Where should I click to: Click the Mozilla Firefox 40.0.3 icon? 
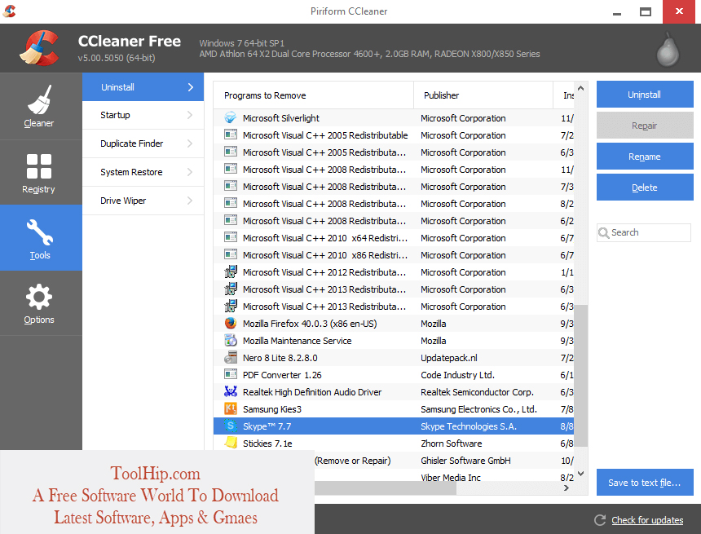click(230, 323)
